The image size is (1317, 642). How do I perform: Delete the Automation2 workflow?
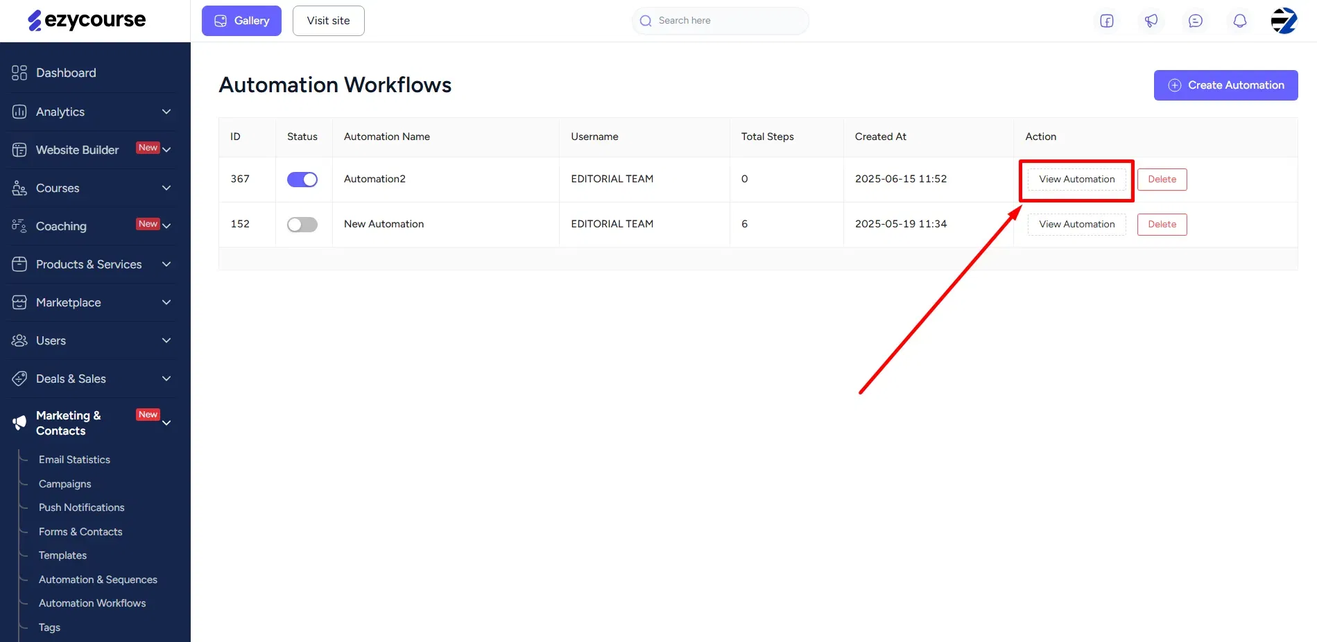(x=1162, y=180)
